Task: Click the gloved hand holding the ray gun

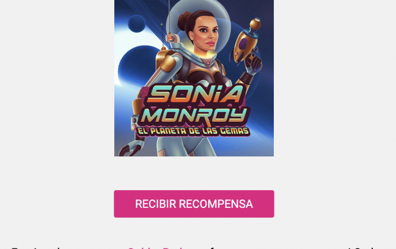Action: click(253, 62)
